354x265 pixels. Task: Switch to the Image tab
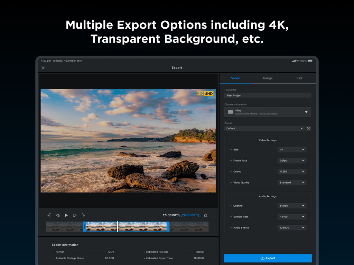point(268,78)
